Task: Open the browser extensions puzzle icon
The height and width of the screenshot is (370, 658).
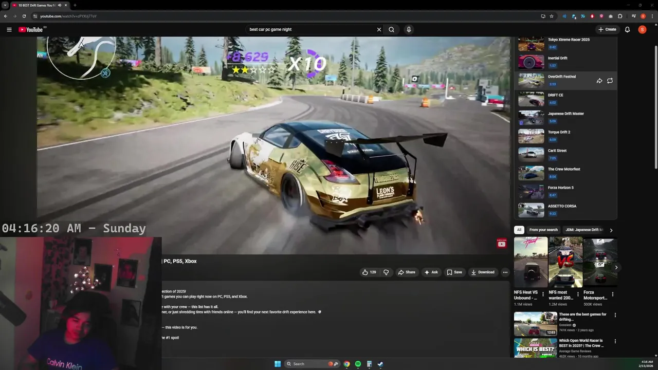Action: pyautogui.click(x=620, y=16)
